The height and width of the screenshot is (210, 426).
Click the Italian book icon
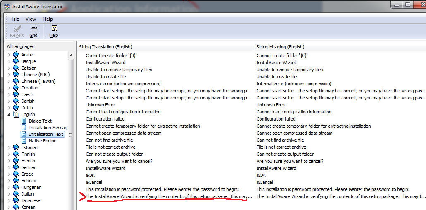pos(16,194)
